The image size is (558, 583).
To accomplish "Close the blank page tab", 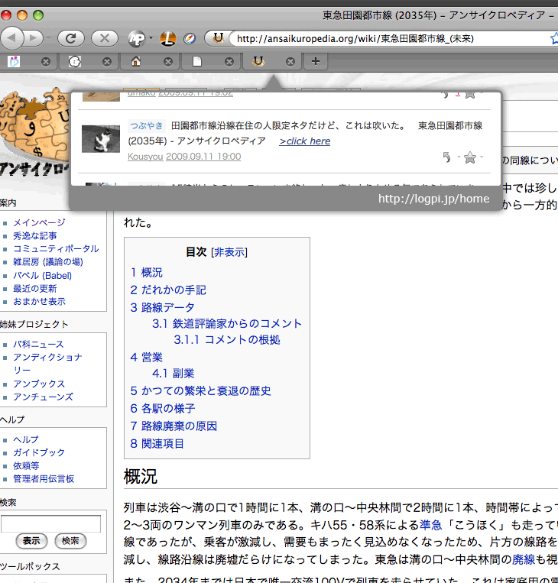I will [229, 62].
